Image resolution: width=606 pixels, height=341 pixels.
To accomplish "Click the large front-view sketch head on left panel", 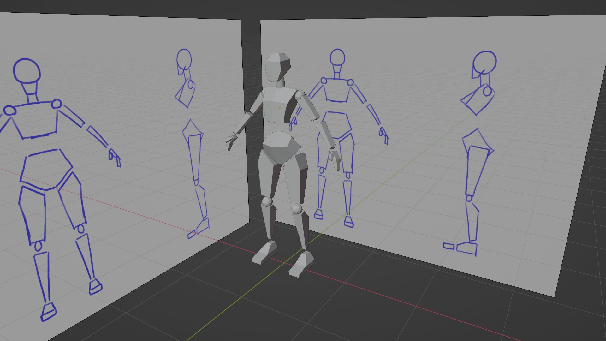I will pyautogui.click(x=27, y=71).
